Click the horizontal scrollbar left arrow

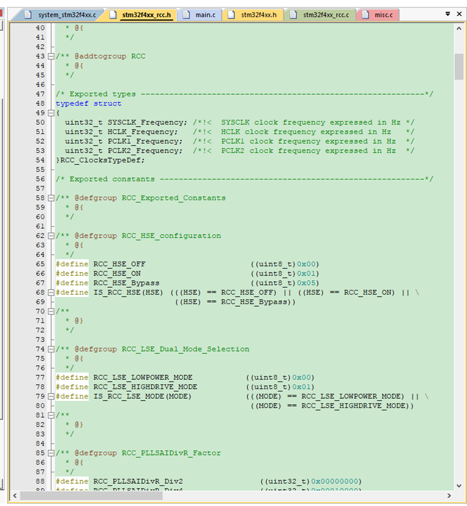(15, 495)
